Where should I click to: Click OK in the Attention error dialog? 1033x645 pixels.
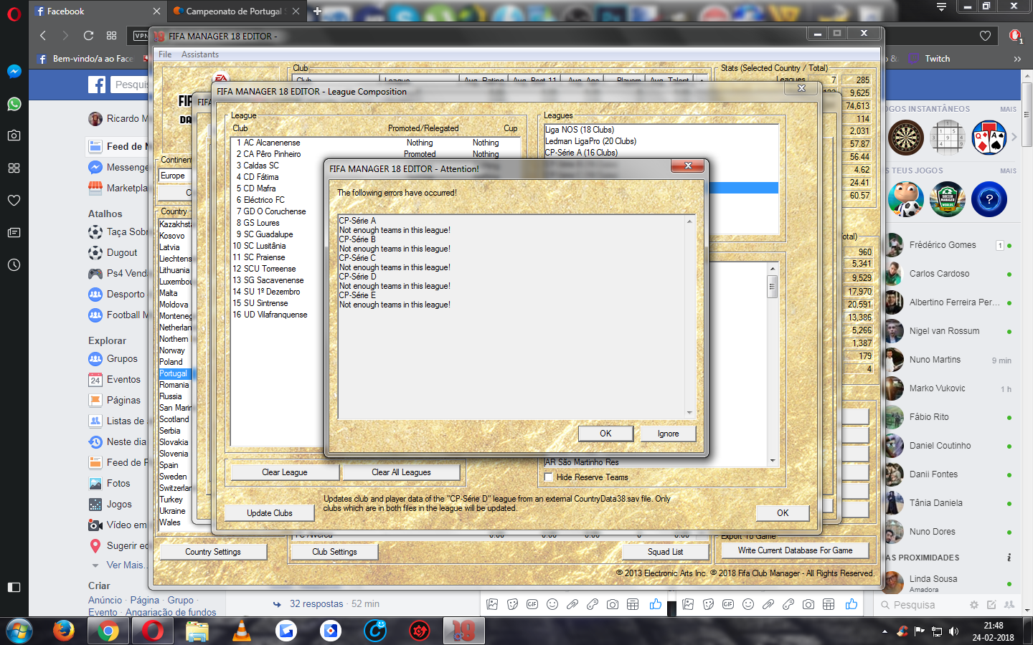(x=605, y=434)
